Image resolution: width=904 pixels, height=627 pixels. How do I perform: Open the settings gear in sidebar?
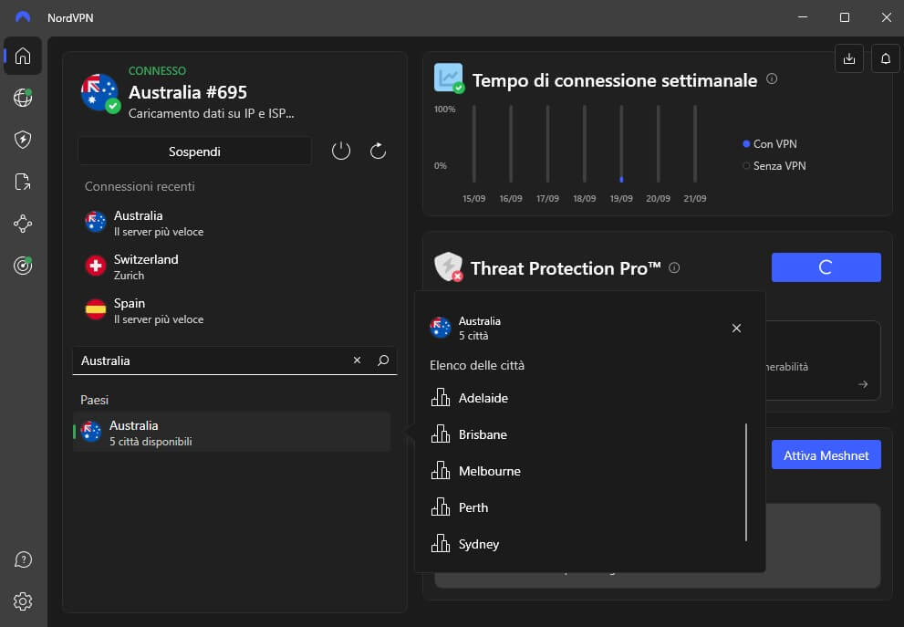click(23, 601)
